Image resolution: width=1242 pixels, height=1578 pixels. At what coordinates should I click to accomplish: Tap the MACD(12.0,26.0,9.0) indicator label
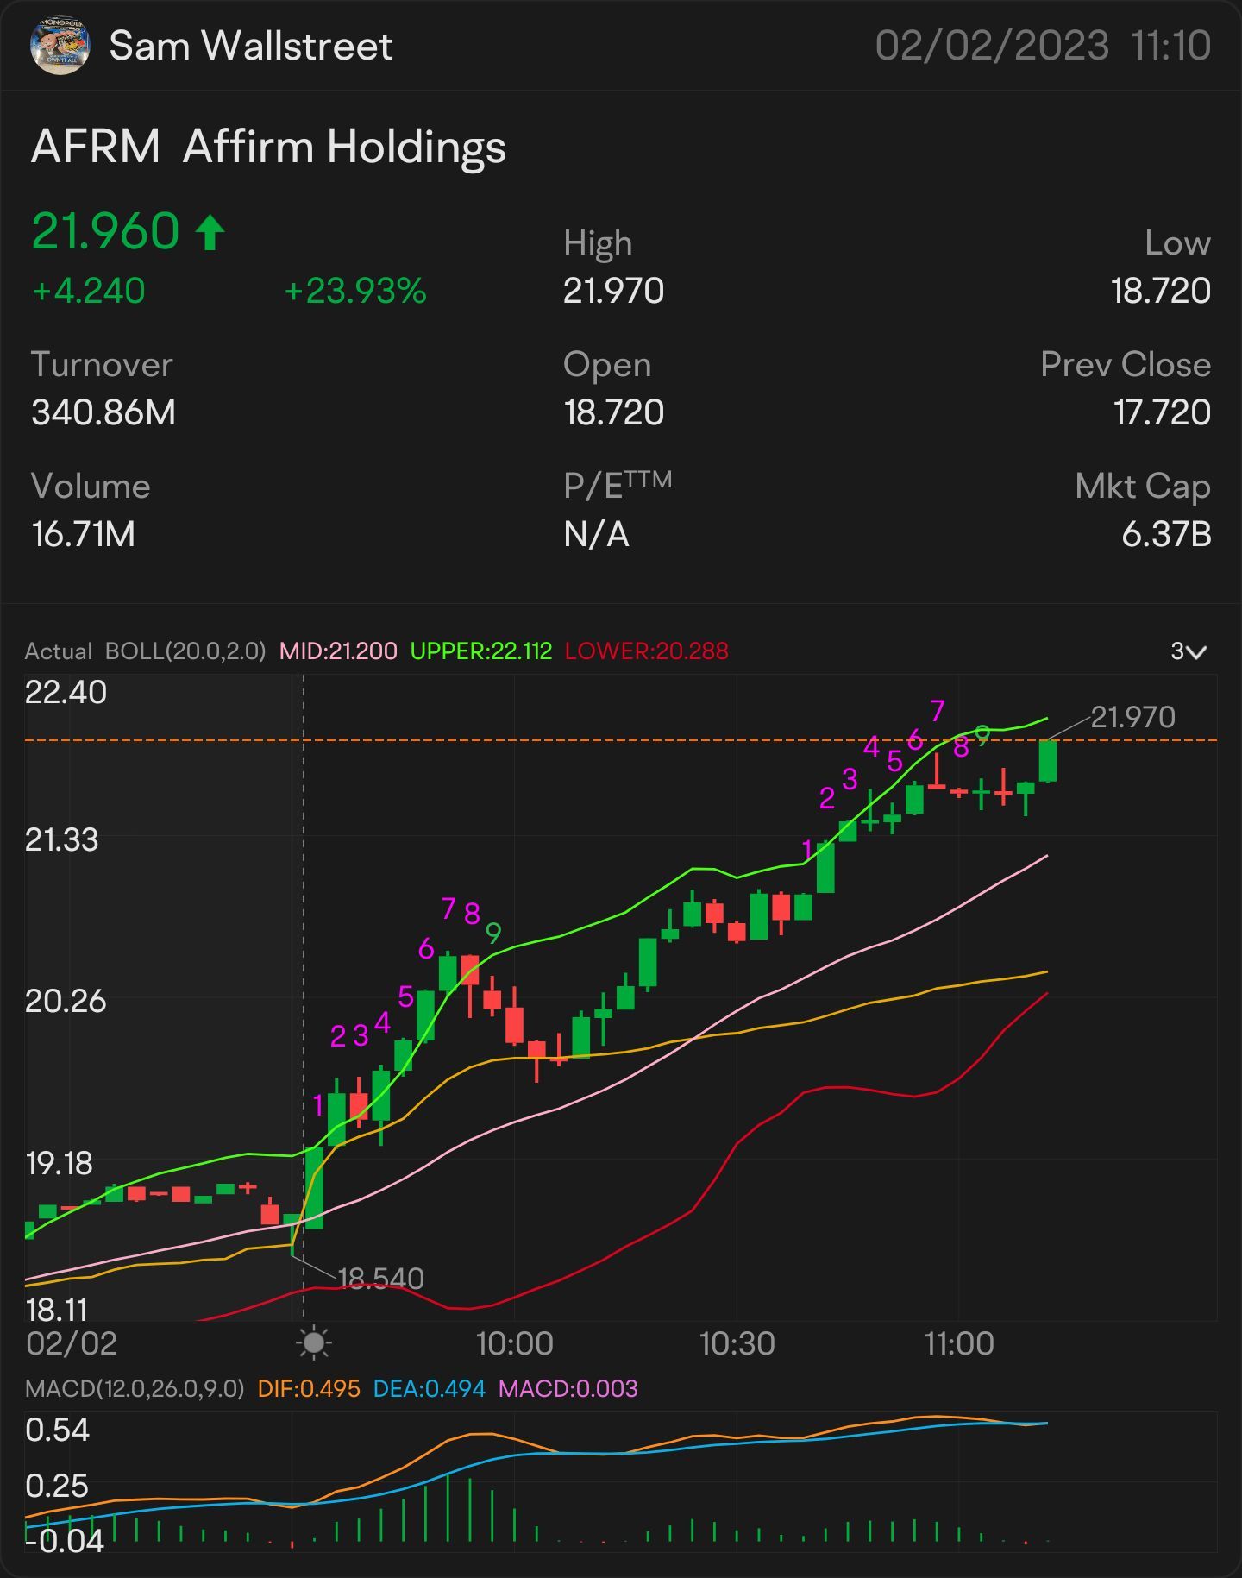pyautogui.click(x=135, y=1389)
